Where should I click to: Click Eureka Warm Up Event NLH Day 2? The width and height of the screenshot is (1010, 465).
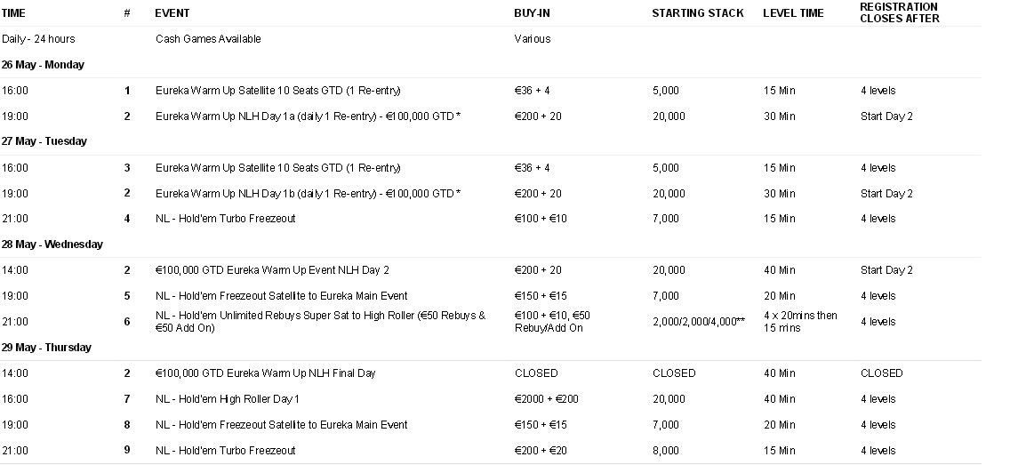272,270
